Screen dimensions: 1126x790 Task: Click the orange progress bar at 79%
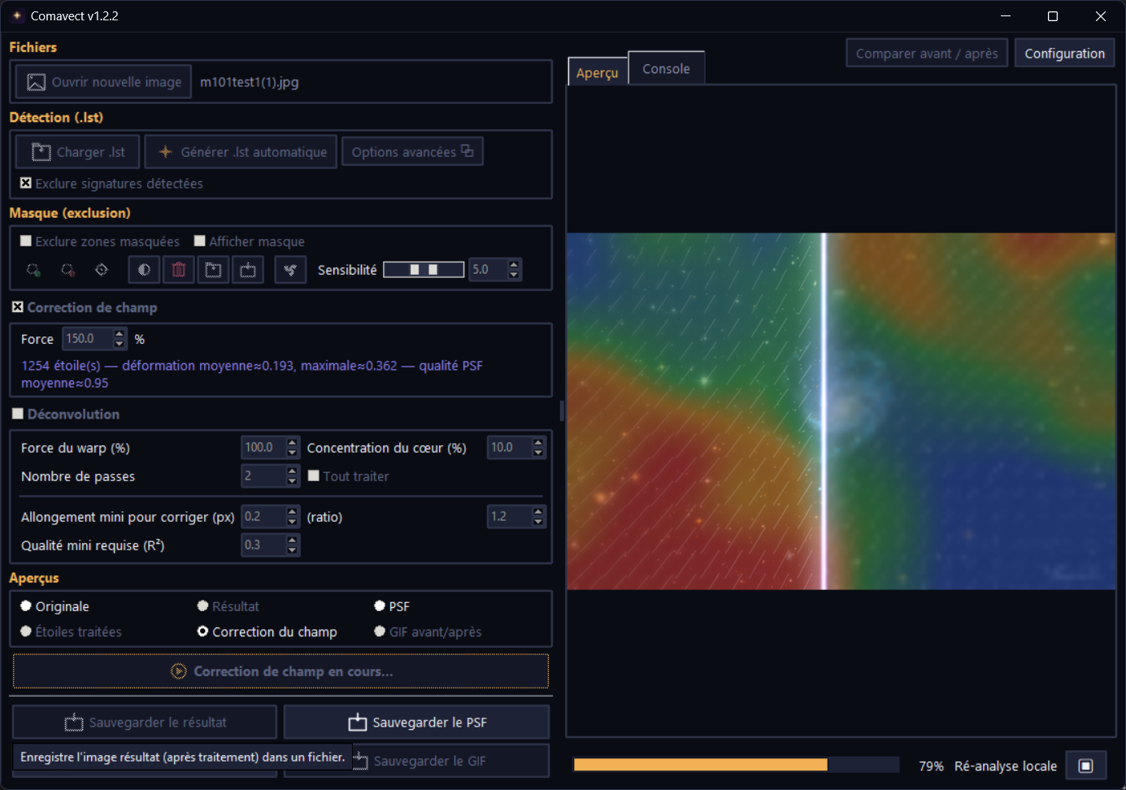(x=737, y=765)
